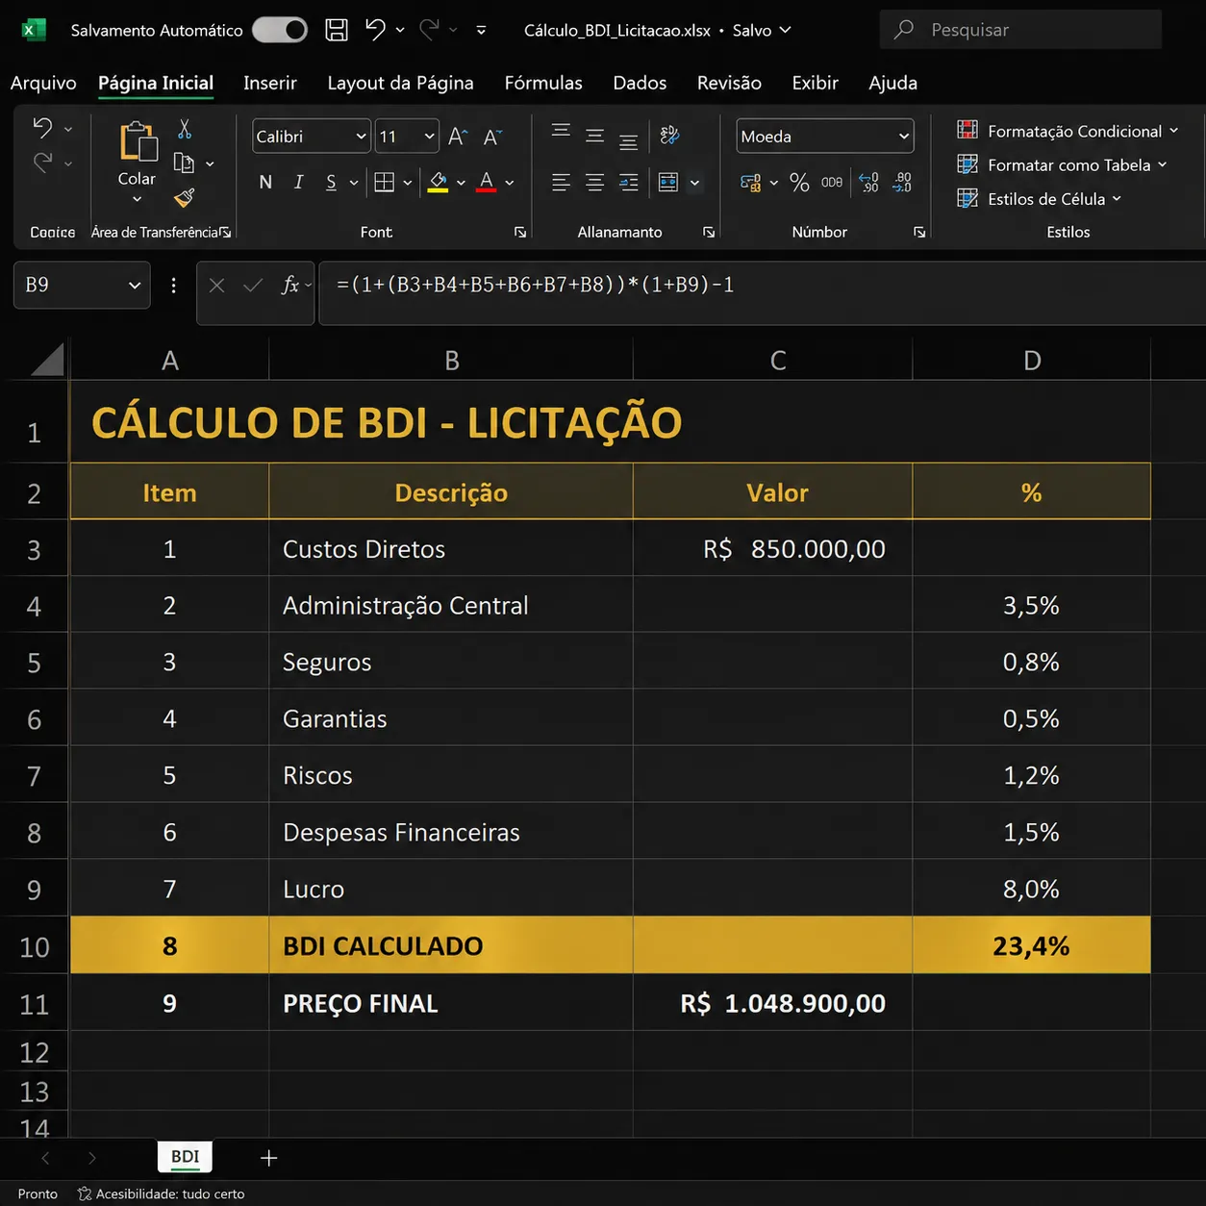Click the Save disk icon
The image size is (1206, 1206).
[336, 30]
